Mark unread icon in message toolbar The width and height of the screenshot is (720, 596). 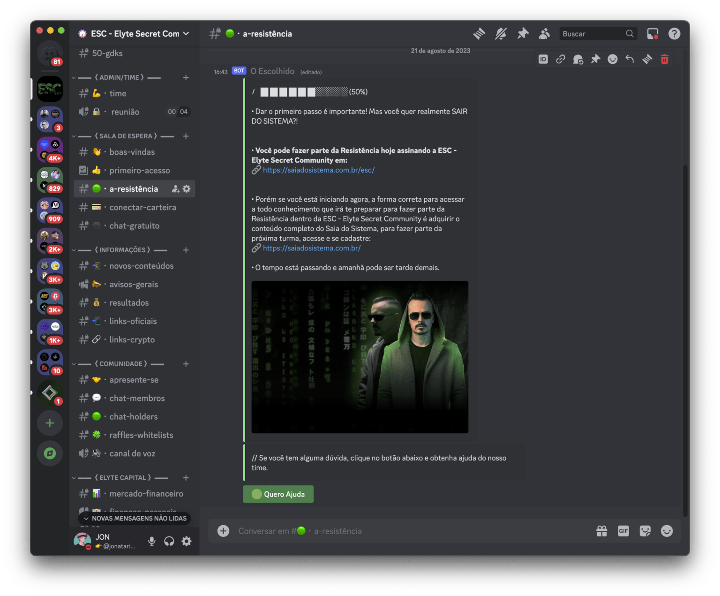click(578, 59)
